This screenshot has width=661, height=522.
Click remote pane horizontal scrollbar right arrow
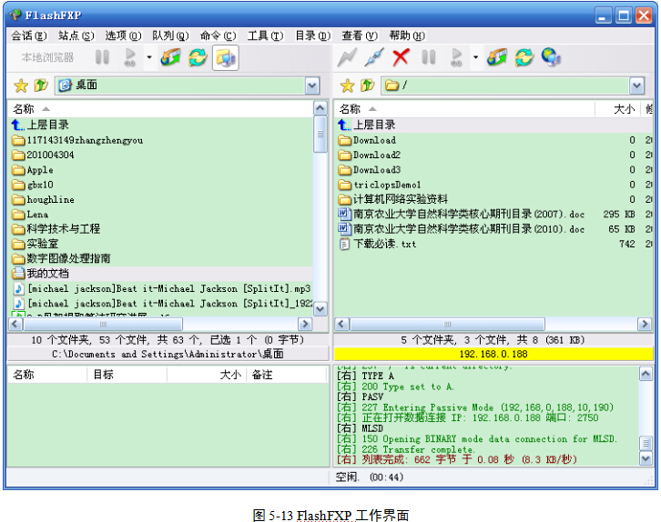[645, 324]
